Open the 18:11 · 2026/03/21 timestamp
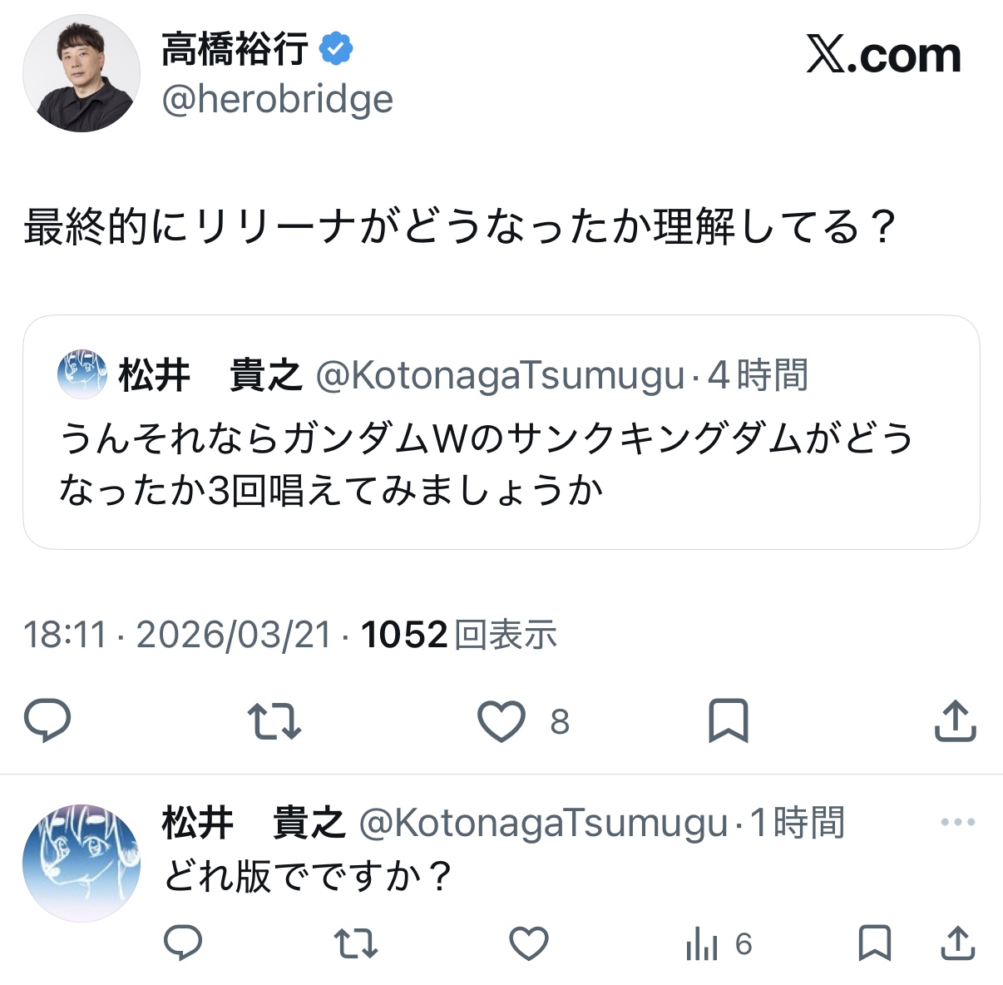1003x985 pixels. 178,635
